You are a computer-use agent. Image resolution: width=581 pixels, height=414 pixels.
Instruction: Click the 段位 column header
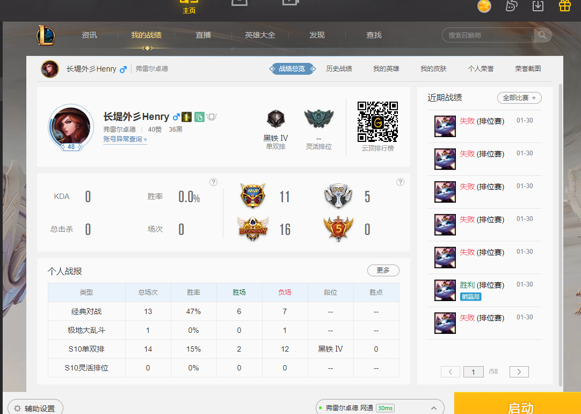tap(330, 292)
